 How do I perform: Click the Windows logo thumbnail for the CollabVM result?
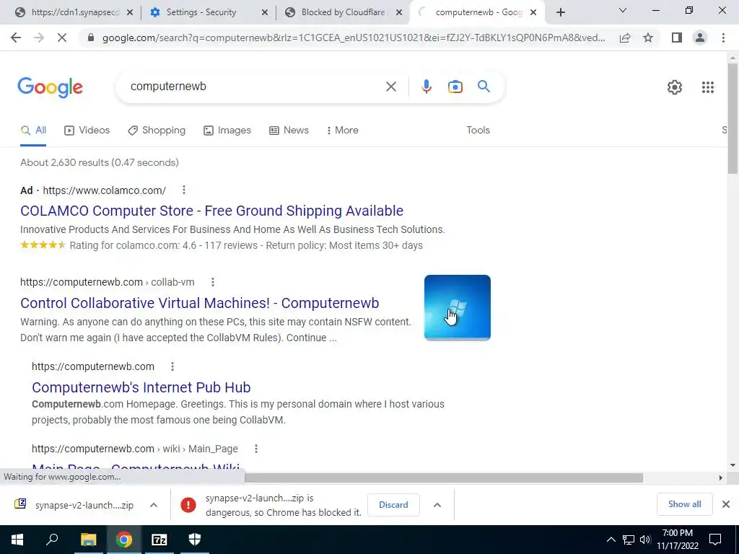(457, 307)
